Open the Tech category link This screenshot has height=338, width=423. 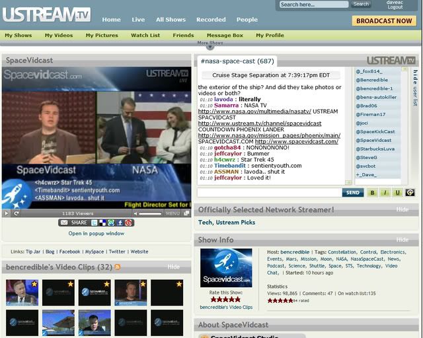point(206,222)
